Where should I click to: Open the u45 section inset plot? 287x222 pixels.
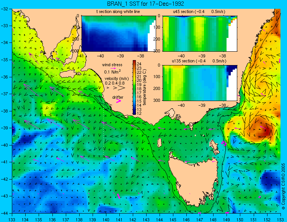pyautogui.click(x=200, y=34)
